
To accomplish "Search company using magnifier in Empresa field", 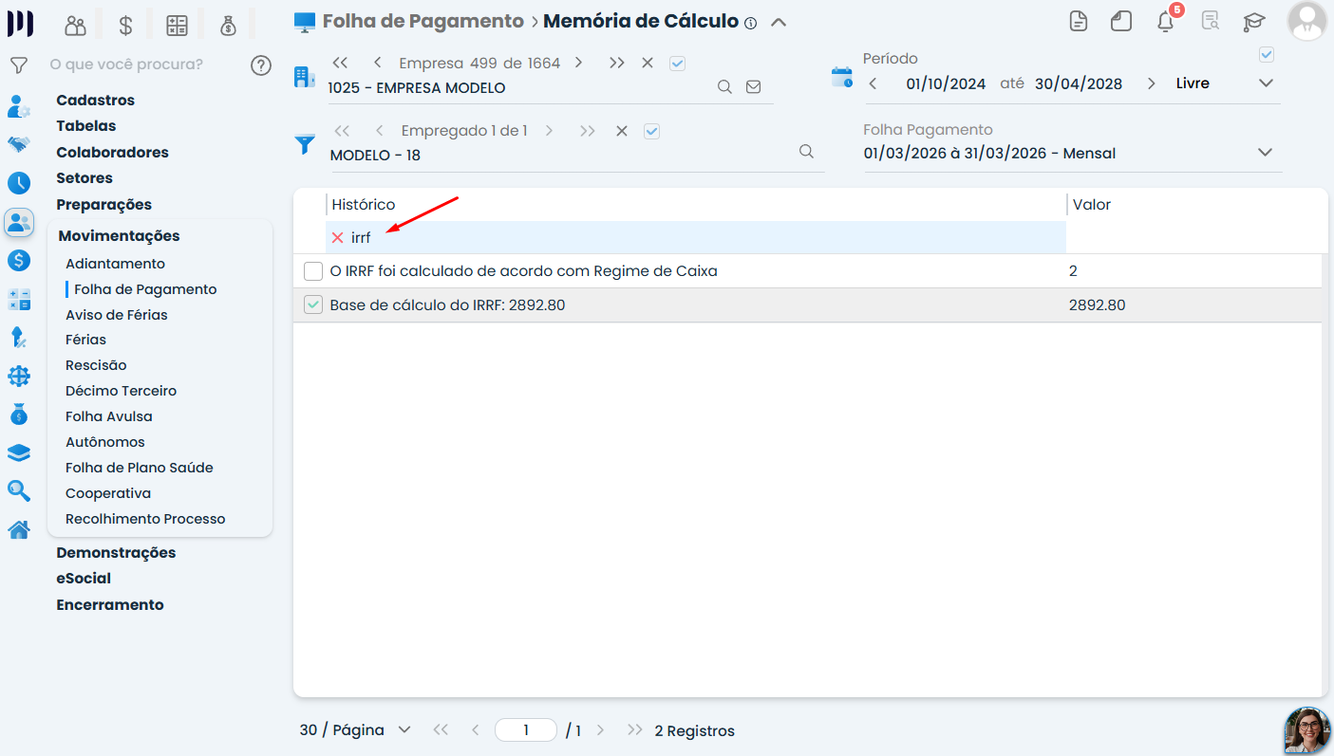I will pos(724,87).
